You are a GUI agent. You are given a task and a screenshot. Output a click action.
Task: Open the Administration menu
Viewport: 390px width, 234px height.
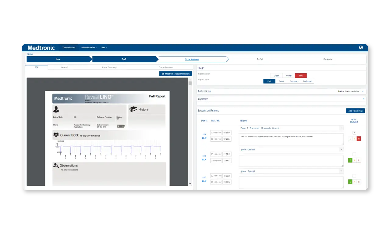[88, 47]
